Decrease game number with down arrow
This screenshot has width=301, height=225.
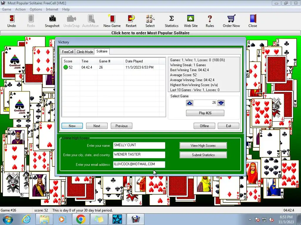(221, 103)
